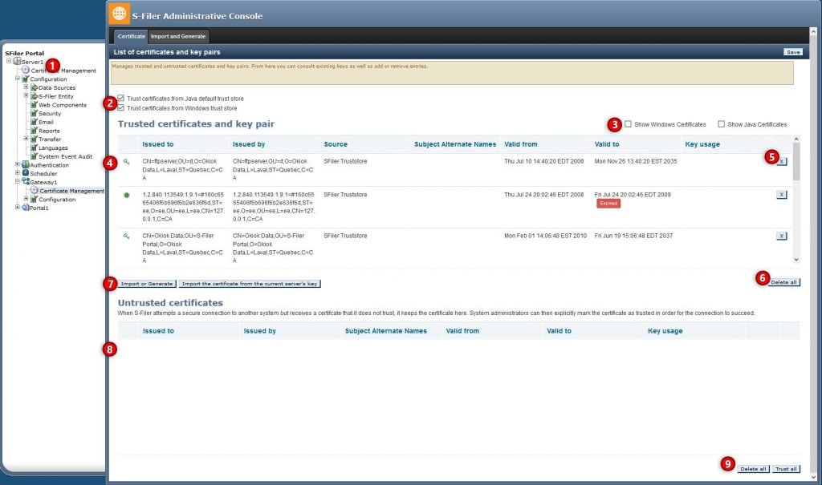Expand the Transfer node
822x485 pixels.
point(26,139)
